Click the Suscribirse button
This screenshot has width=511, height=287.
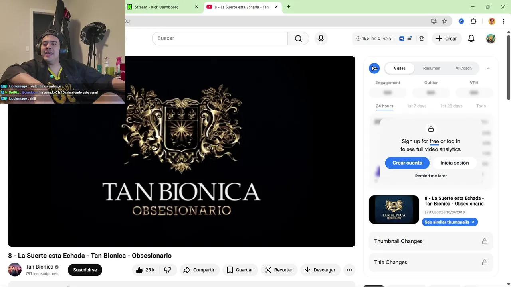click(x=85, y=270)
